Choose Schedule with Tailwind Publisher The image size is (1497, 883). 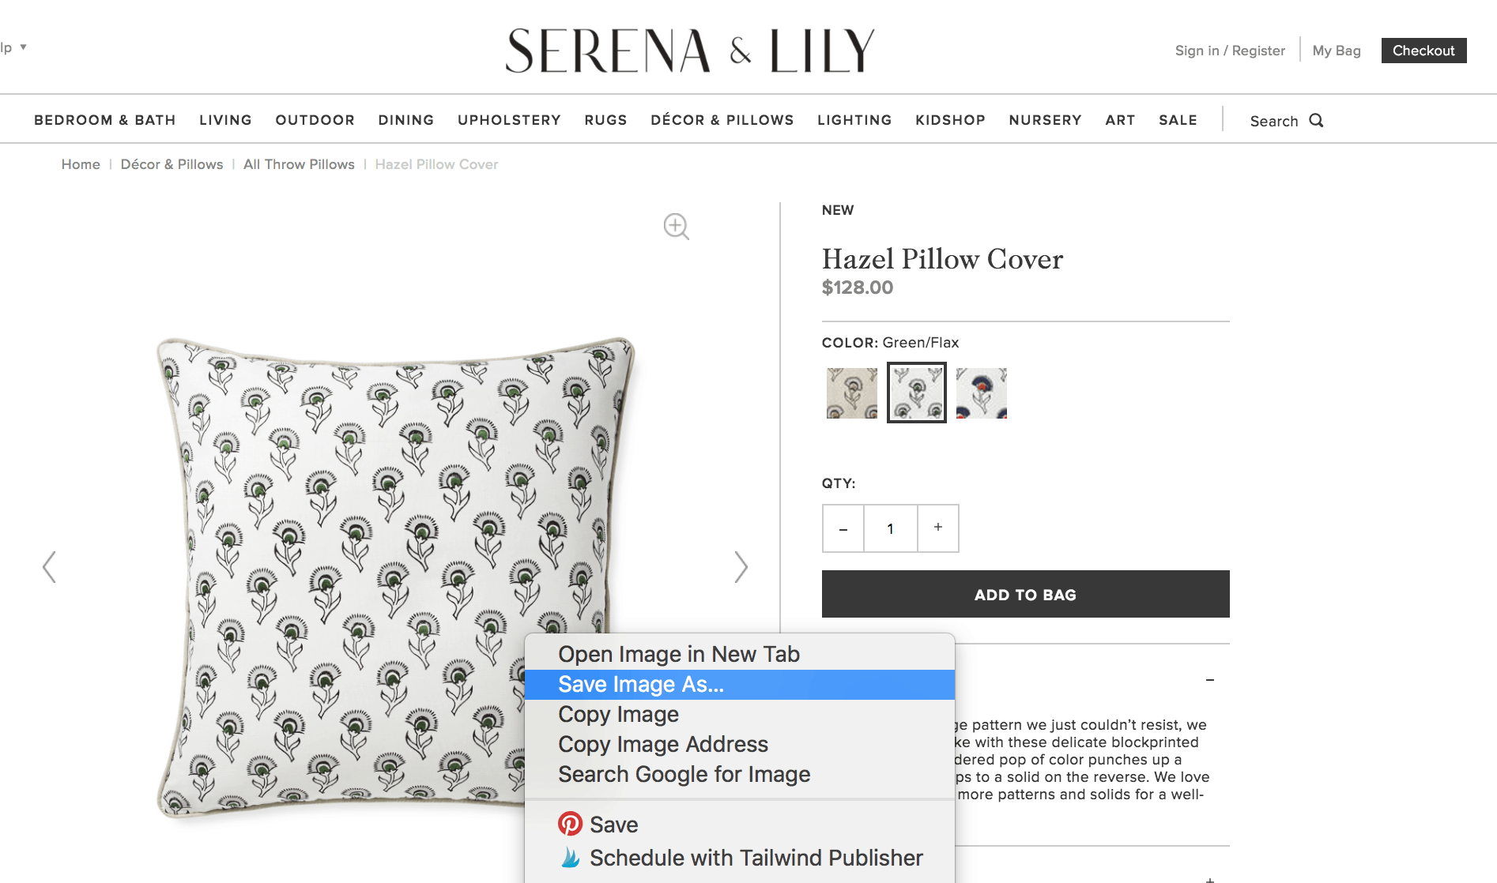pos(739,858)
